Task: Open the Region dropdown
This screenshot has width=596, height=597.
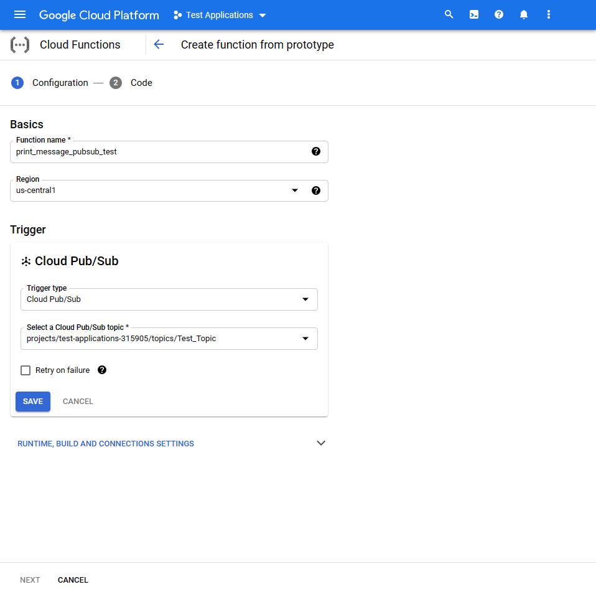Action: tap(294, 190)
